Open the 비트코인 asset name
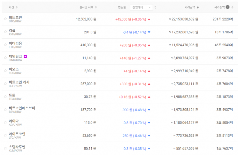 pos(15,18)
